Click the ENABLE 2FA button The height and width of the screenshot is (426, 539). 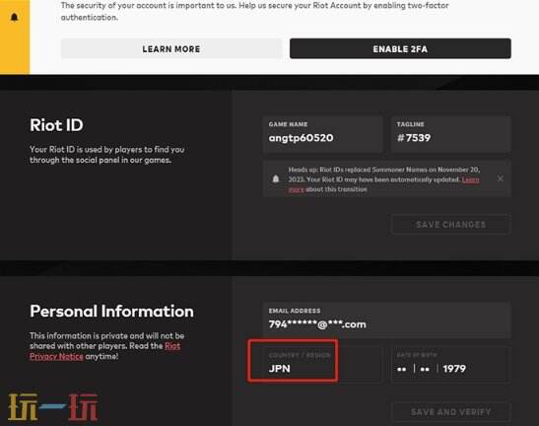click(x=400, y=49)
